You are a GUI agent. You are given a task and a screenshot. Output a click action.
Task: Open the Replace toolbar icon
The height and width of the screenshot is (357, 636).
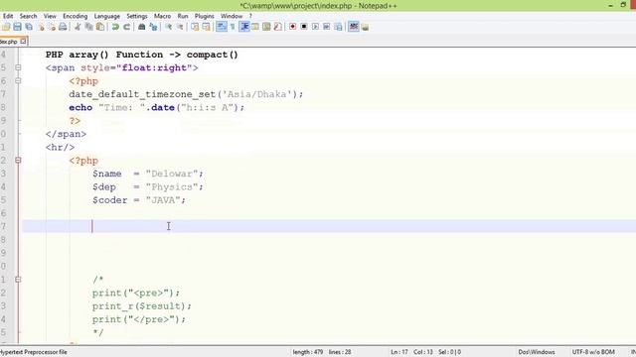tap(153, 27)
